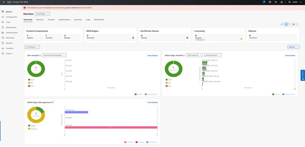Switch to the Multicloud tab
This screenshot has width=305, height=147.
click(99, 20)
